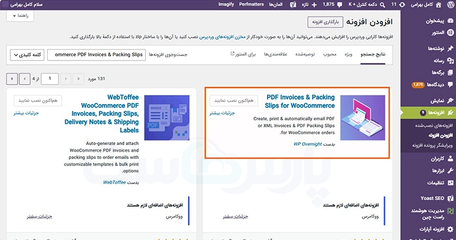Open the کلمه کلیدی search type dropdown
This screenshot has height=240, width=456.
click(x=27, y=55)
